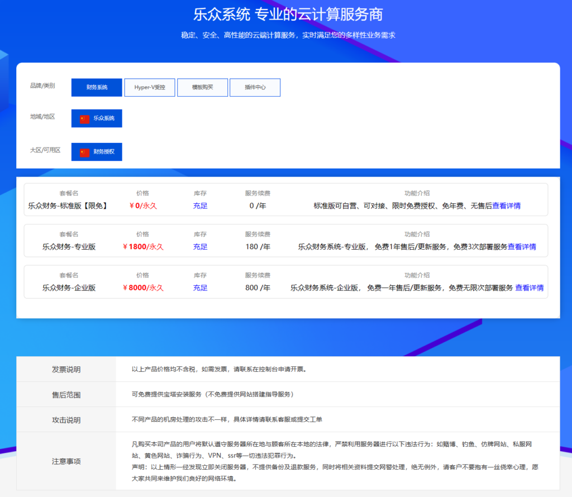Click the flag icon on 乐众系统 button

(85, 119)
